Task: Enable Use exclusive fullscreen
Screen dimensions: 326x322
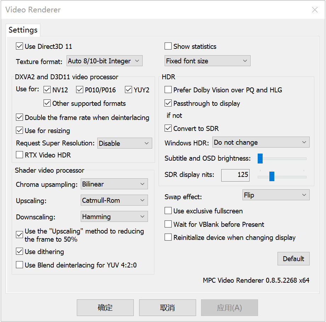Action: [x=168, y=211]
